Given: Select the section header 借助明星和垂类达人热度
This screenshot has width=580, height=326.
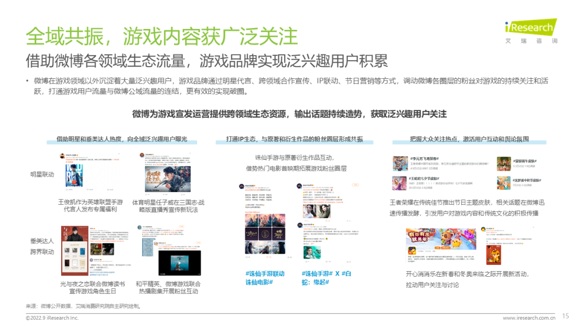Looking at the screenshot, I should (x=121, y=139).
